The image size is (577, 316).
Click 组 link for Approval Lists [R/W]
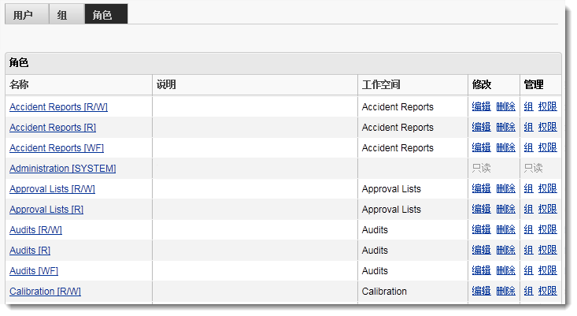click(528, 189)
